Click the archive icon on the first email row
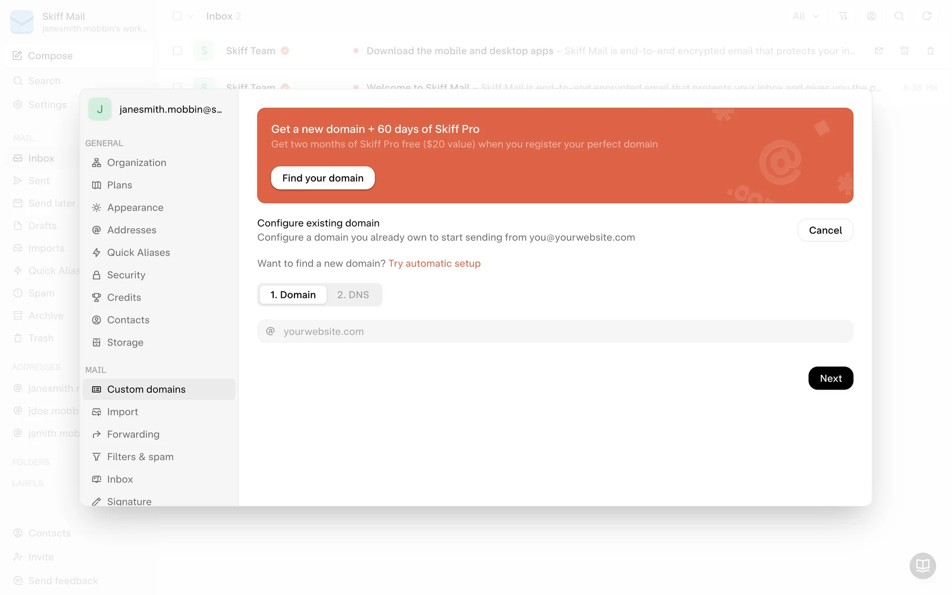 tap(904, 51)
